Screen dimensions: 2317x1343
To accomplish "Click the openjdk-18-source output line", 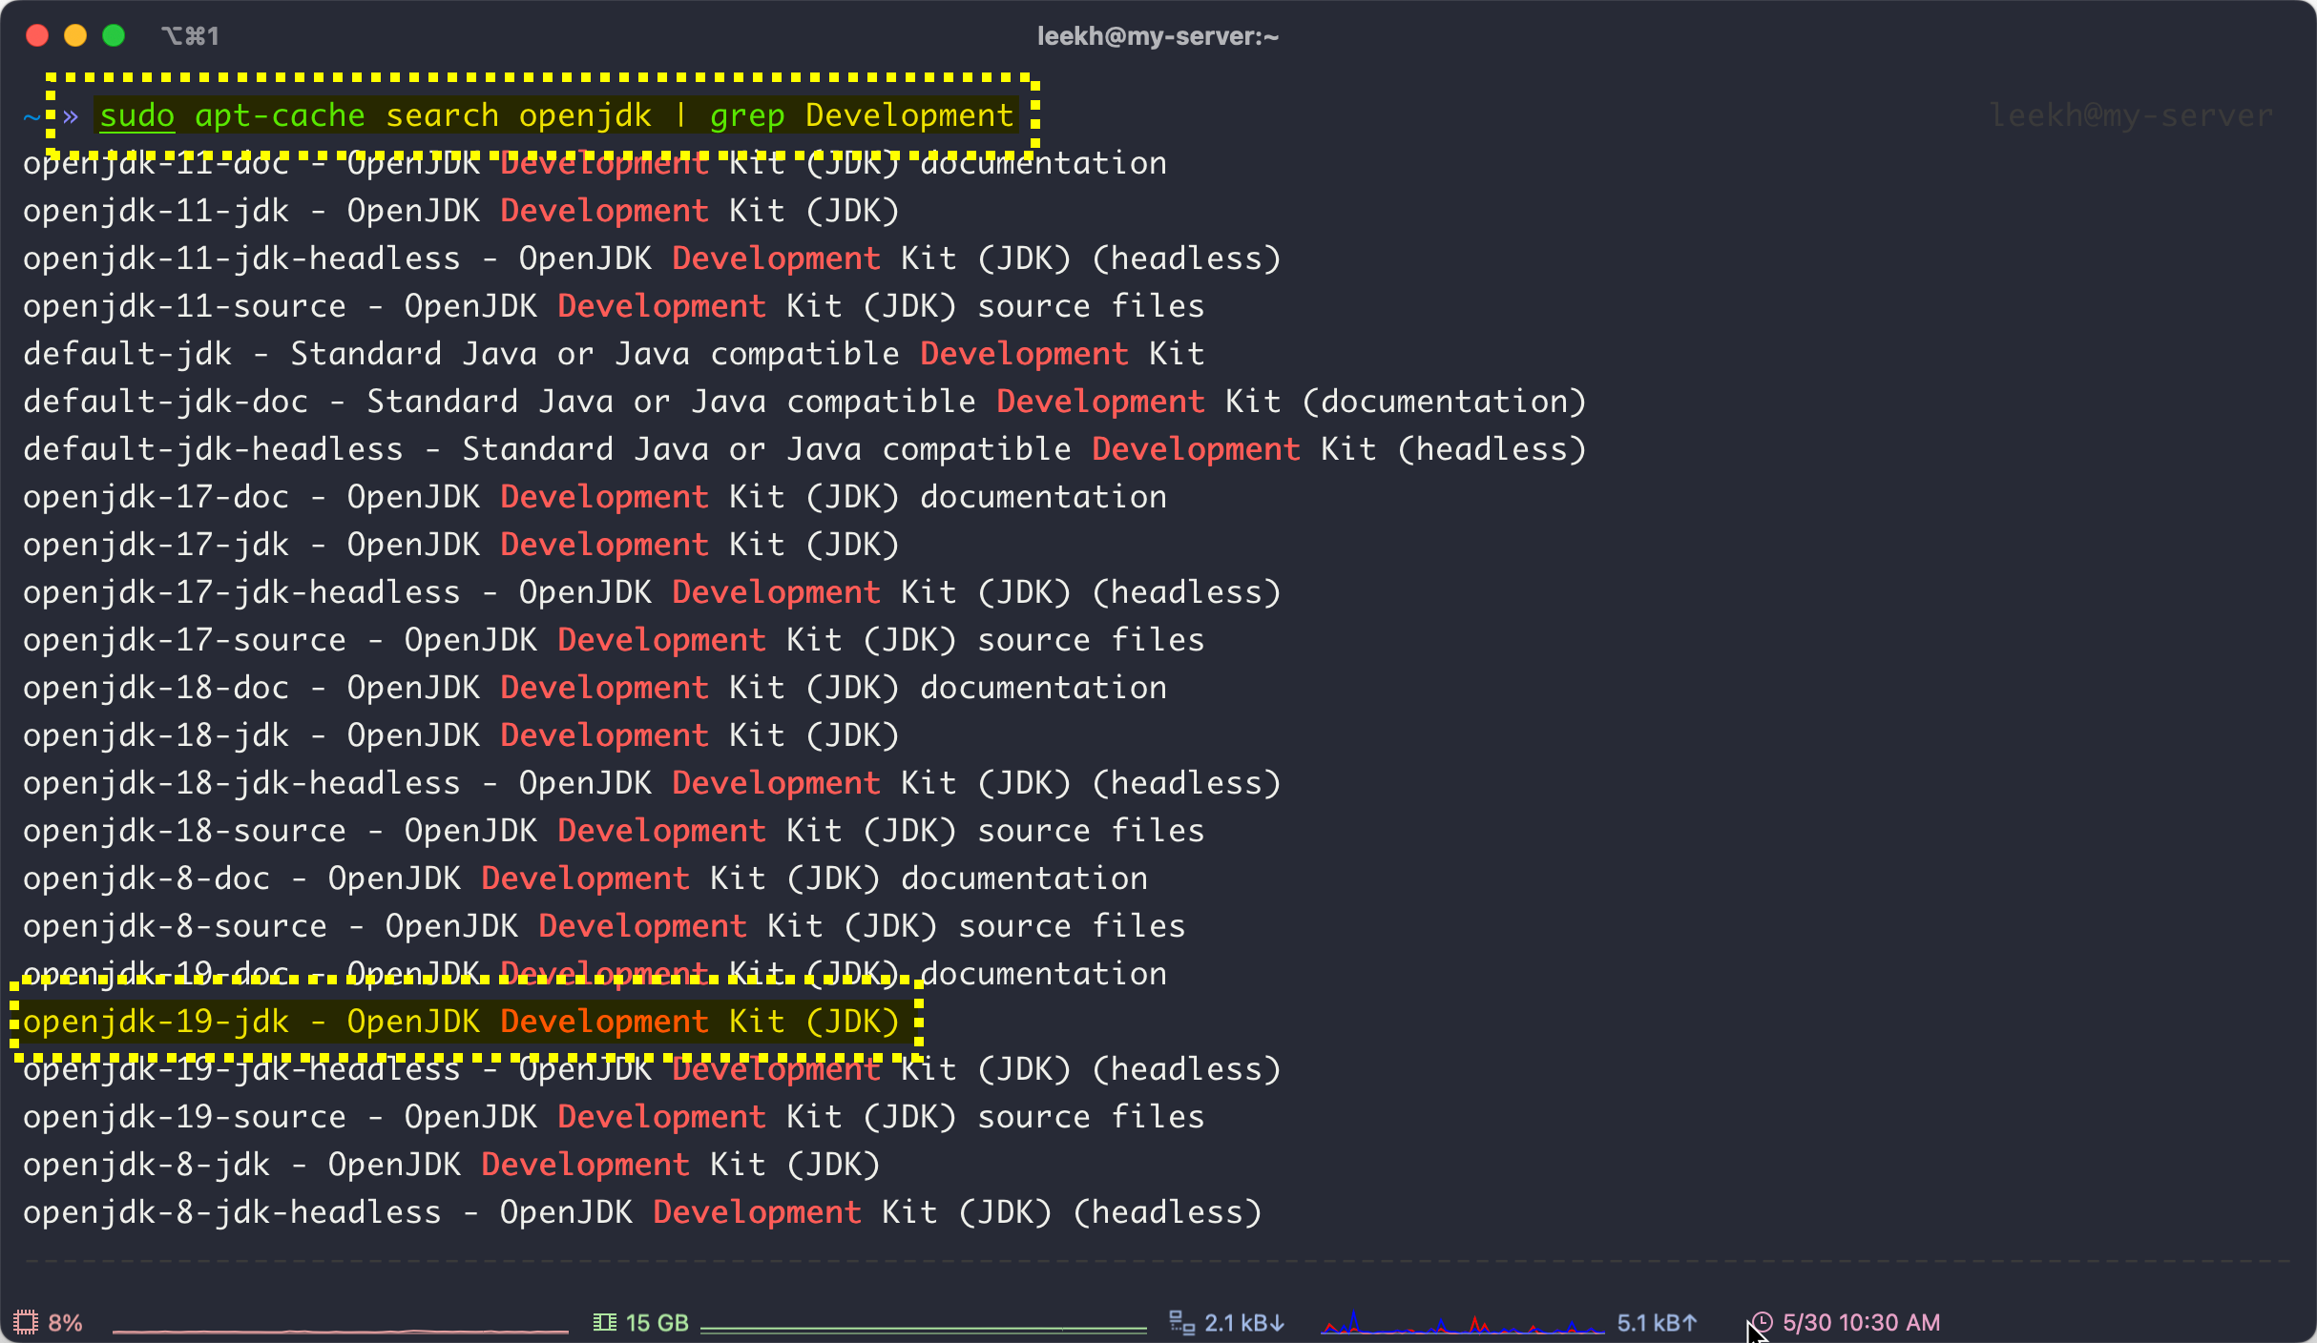I will (614, 831).
